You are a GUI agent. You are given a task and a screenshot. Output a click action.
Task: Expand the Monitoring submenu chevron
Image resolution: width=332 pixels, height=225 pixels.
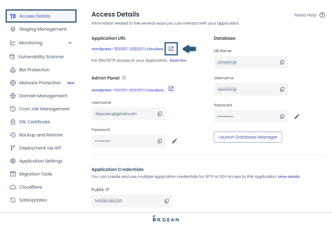coord(70,43)
